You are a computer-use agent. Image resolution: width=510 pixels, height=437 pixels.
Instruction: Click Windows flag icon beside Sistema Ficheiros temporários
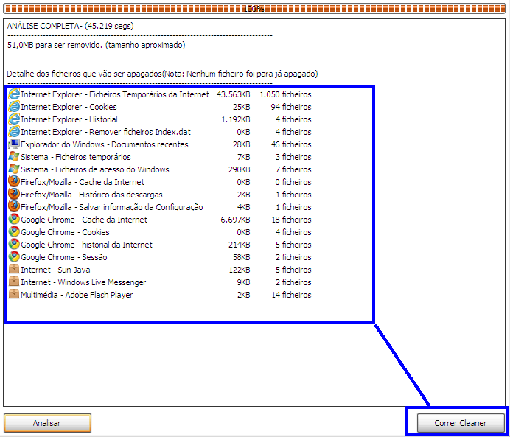[14, 157]
